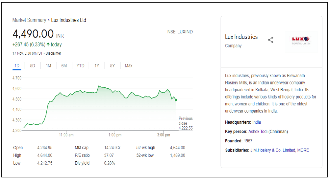Select the YTD range tab

click(80, 65)
